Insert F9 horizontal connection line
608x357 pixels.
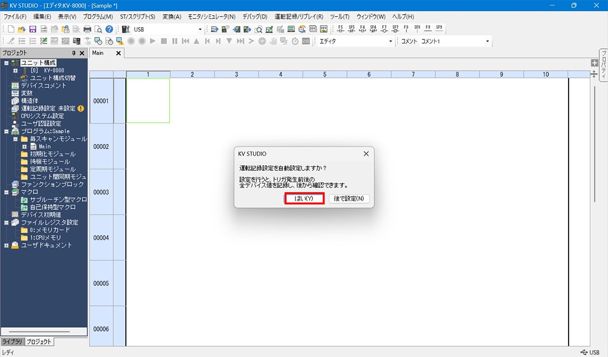coord(428,29)
